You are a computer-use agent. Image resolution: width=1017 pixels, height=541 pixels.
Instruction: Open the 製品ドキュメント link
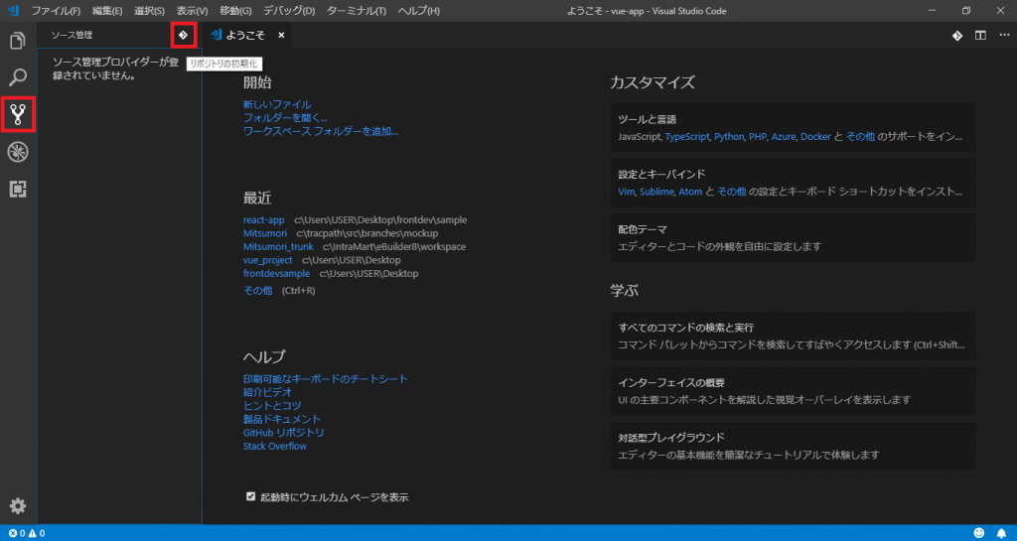coord(282,419)
